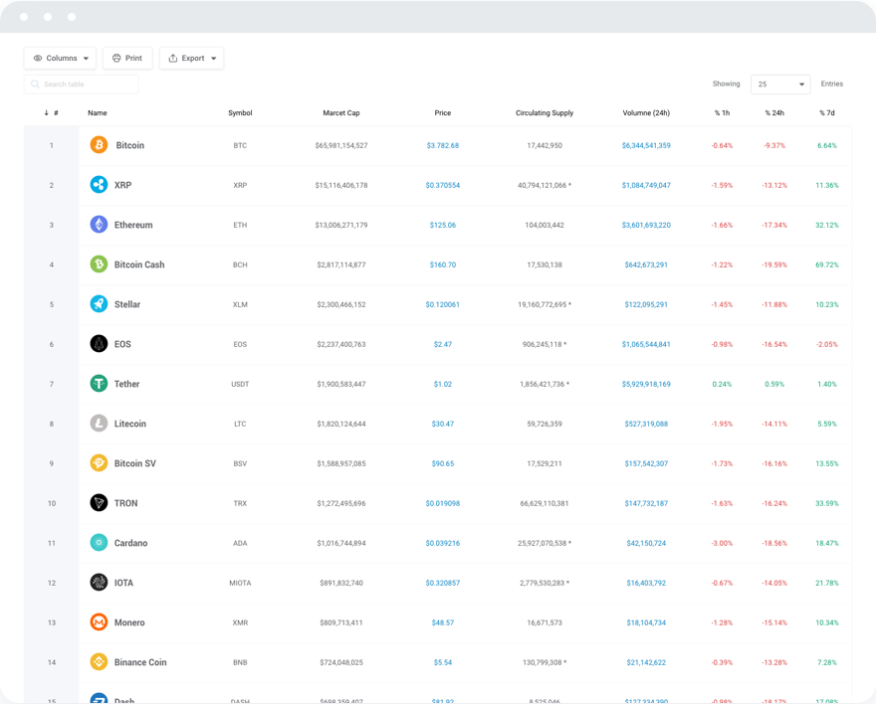Click the Binance Coin logo icon
This screenshot has width=876, height=704.
[x=99, y=662]
